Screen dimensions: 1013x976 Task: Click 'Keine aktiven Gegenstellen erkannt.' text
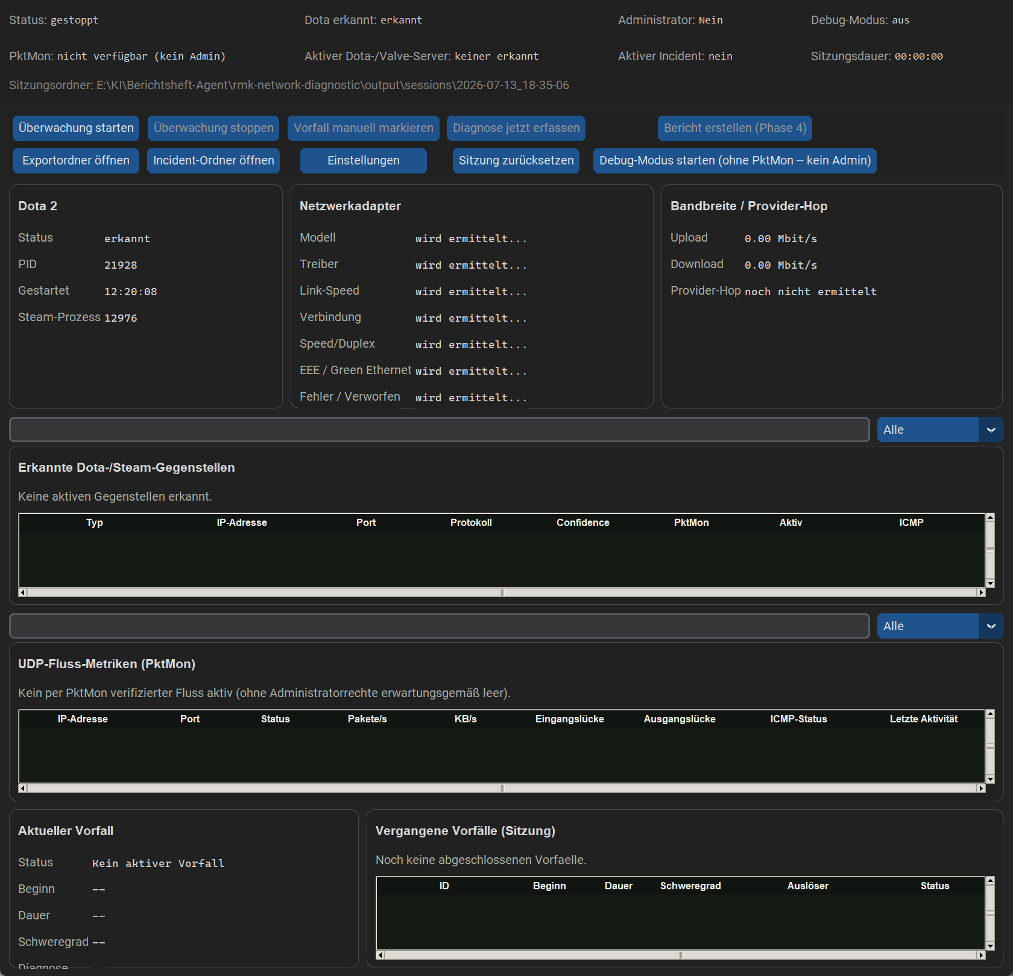coord(115,496)
